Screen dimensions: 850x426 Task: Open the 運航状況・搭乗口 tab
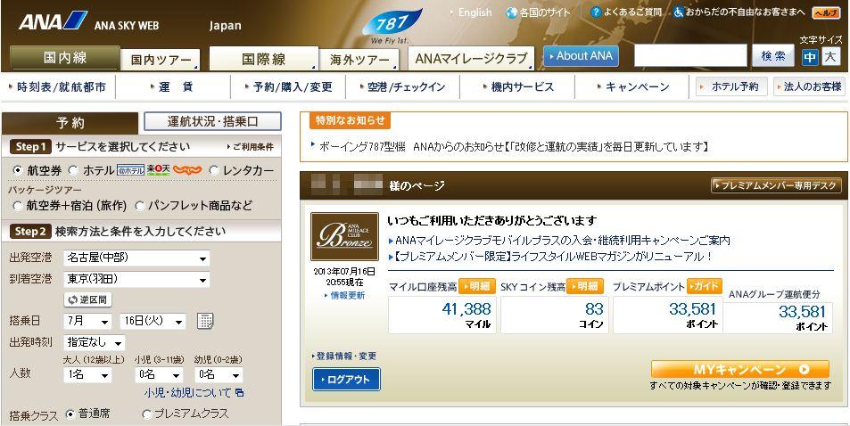212,121
